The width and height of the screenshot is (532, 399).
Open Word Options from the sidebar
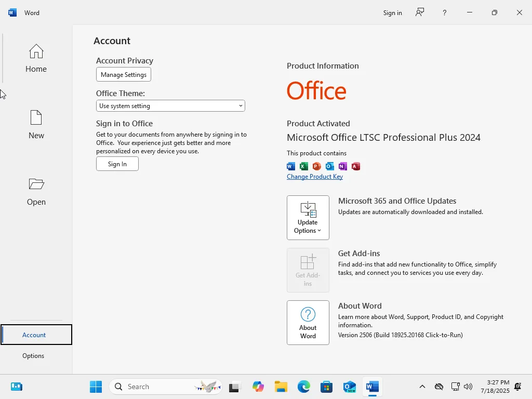click(33, 355)
